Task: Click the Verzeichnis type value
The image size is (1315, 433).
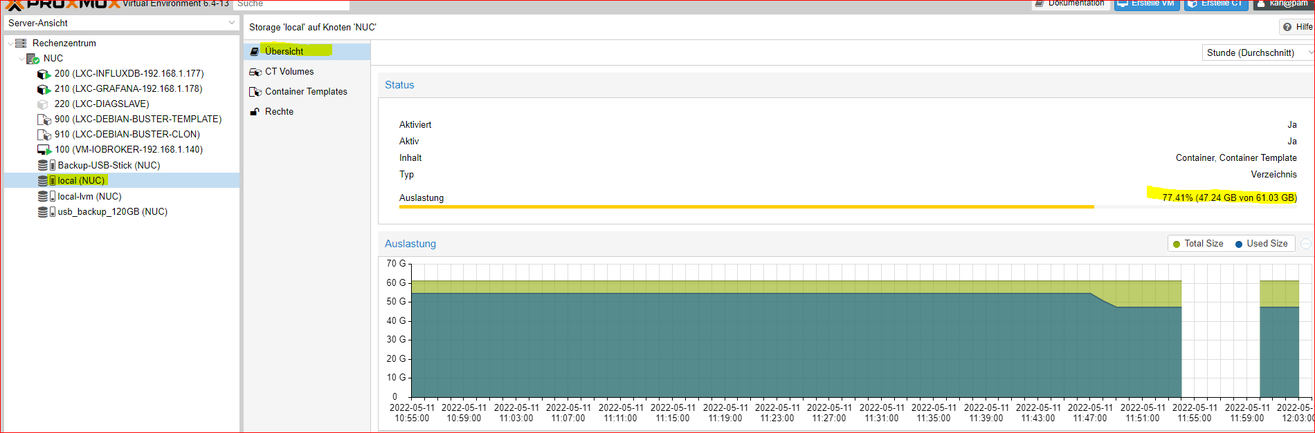Action: (x=1273, y=174)
